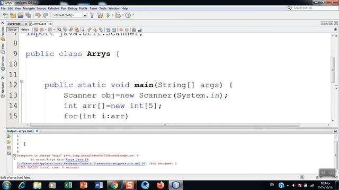Click the Build Project hammer icon

click(x=92, y=15)
